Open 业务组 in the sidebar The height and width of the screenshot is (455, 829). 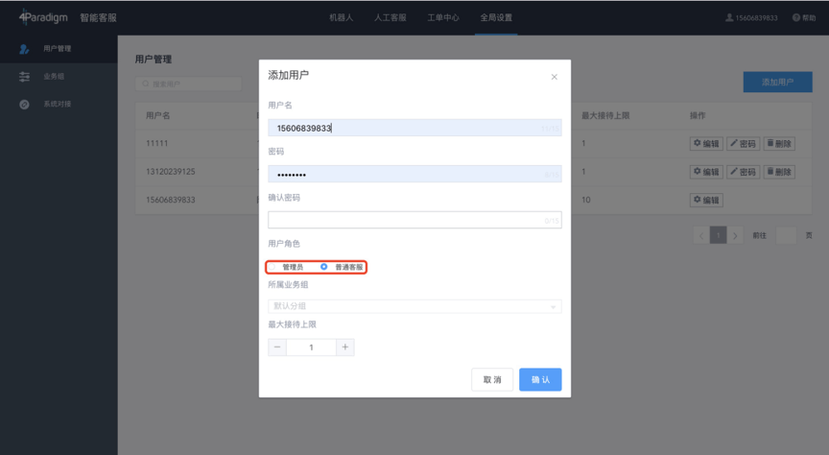(x=54, y=77)
